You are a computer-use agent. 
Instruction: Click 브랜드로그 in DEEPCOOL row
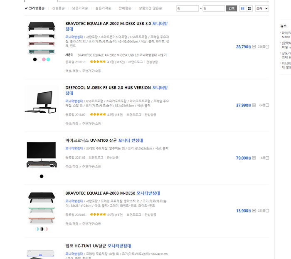133,115
